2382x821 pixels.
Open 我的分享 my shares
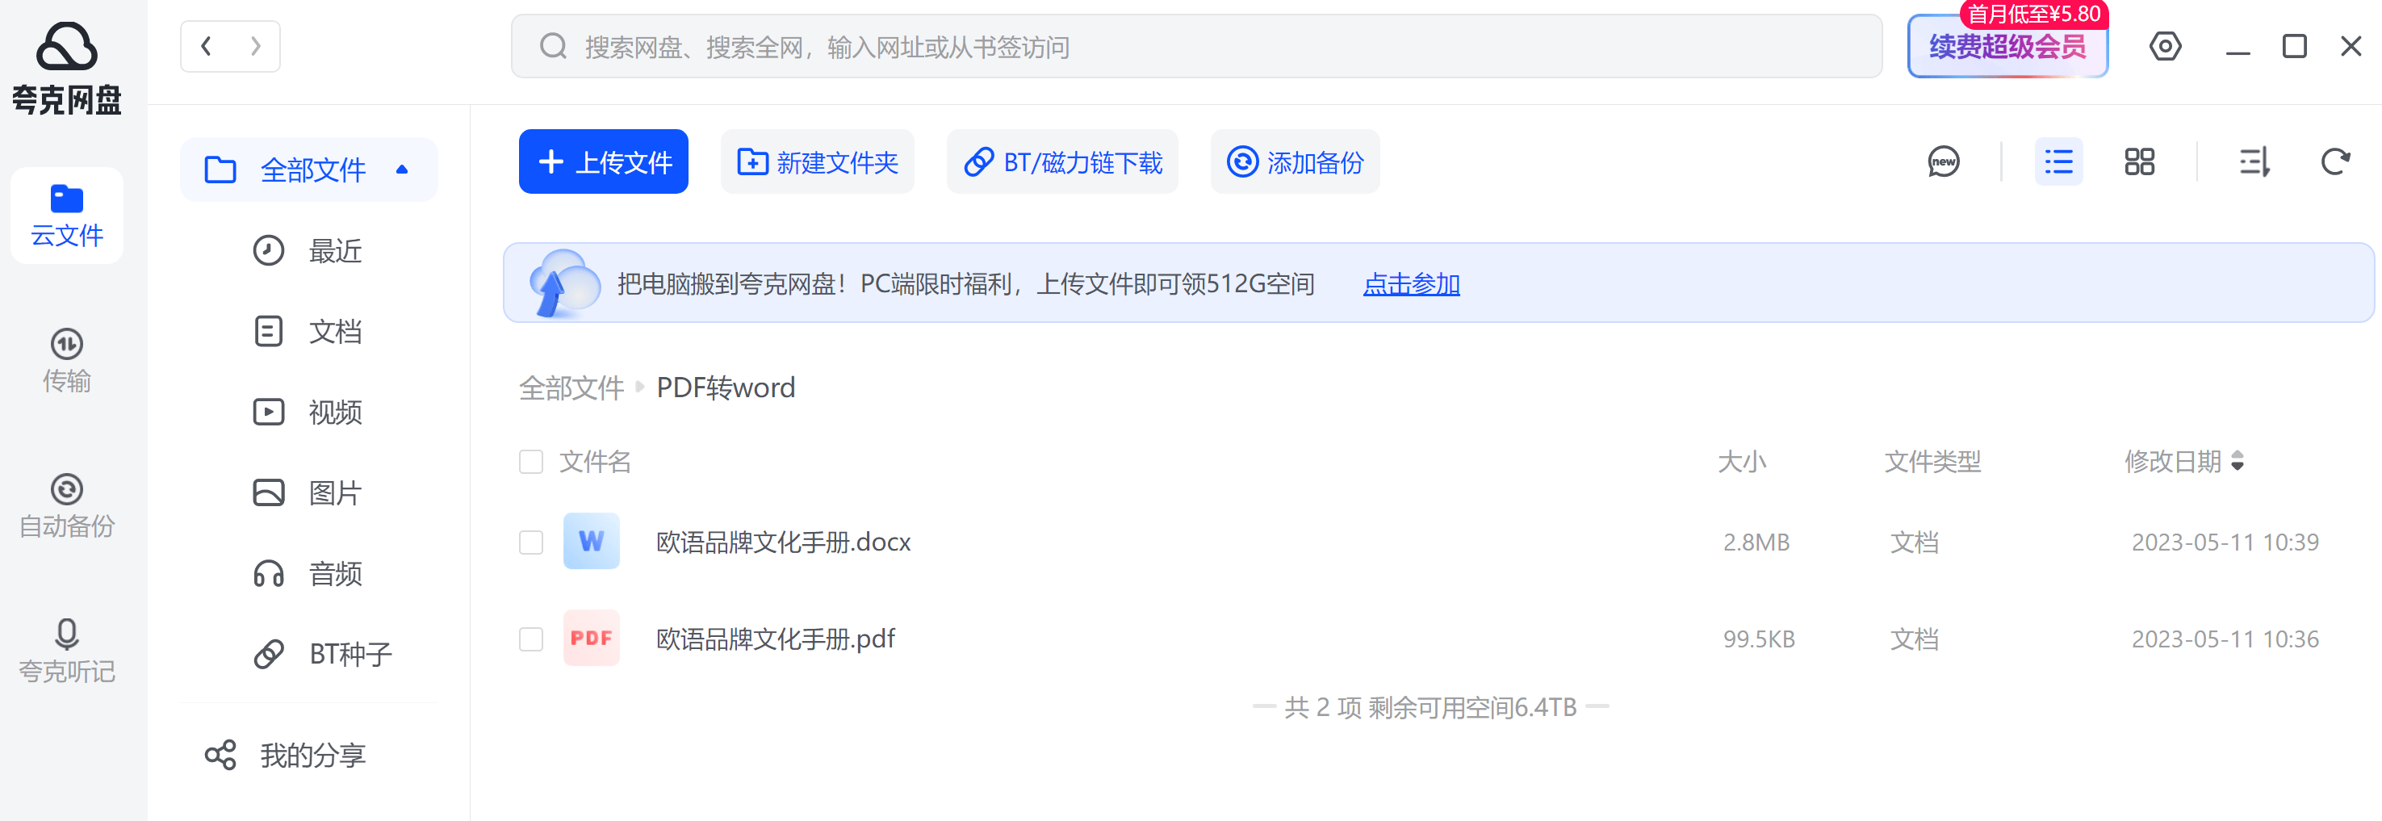point(285,756)
